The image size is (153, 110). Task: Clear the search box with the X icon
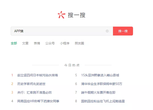[107, 31]
